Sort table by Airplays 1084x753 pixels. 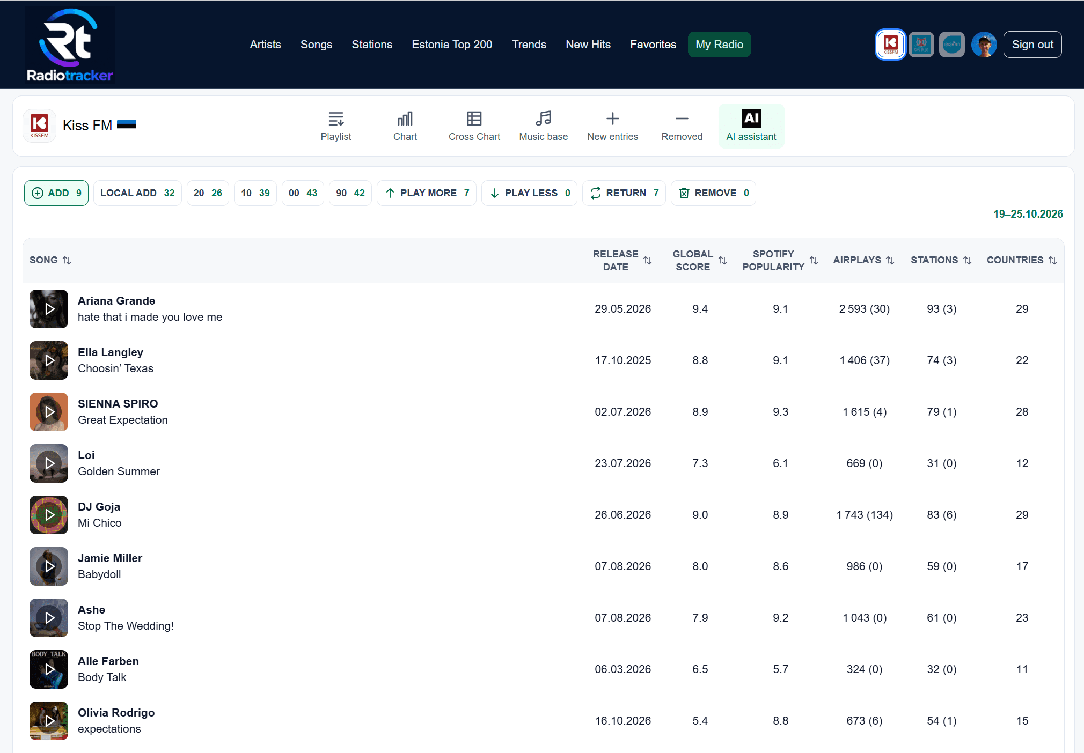click(x=863, y=260)
